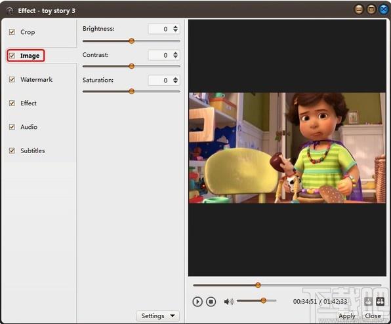Click the comparison preview icon beside the timecode
The height and width of the screenshot is (324, 391).
pos(380,302)
